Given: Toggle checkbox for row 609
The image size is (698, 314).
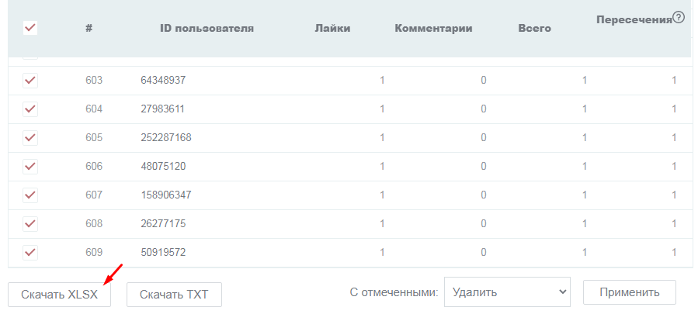Looking at the screenshot, I should [x=30, y=252].
